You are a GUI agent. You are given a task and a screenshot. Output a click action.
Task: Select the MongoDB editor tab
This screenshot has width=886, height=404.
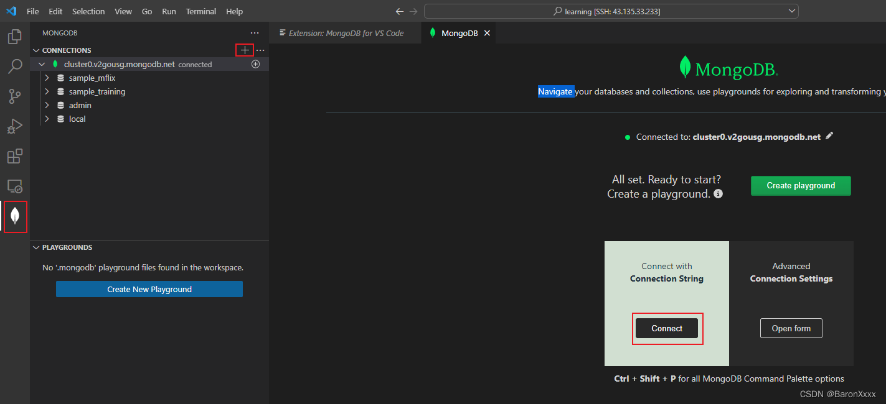coord(459,33)
